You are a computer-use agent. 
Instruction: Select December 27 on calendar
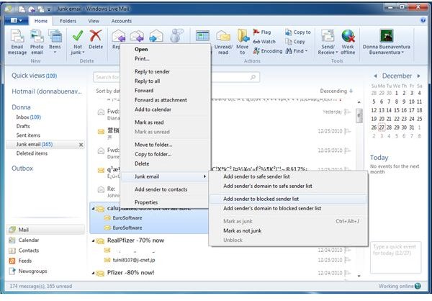click(382, 127)
